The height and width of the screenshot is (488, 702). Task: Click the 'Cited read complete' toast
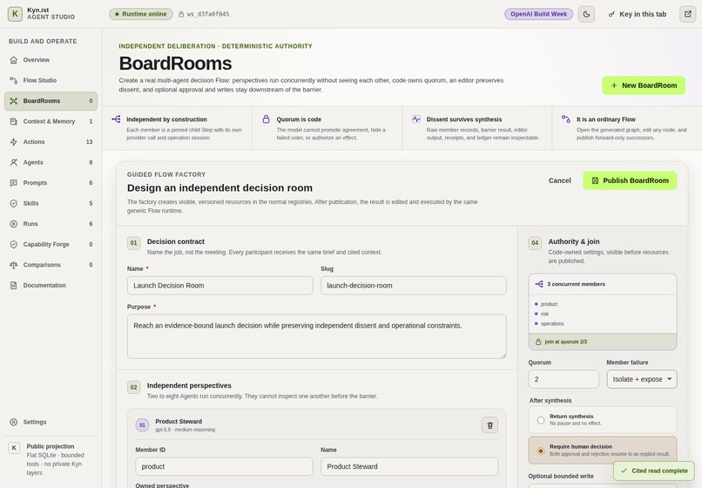click(x=653, y=471)
